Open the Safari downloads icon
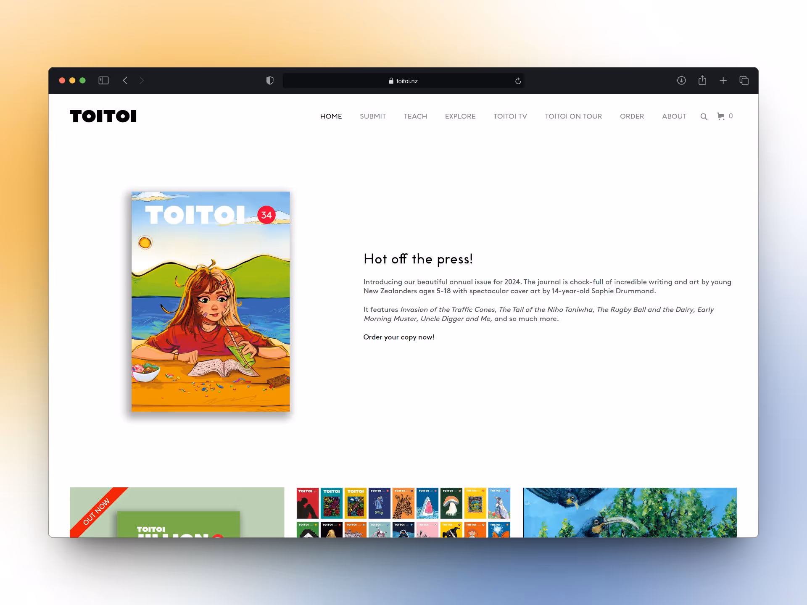The height and width of the screenshot is (605, 807). tap(681, 80)
